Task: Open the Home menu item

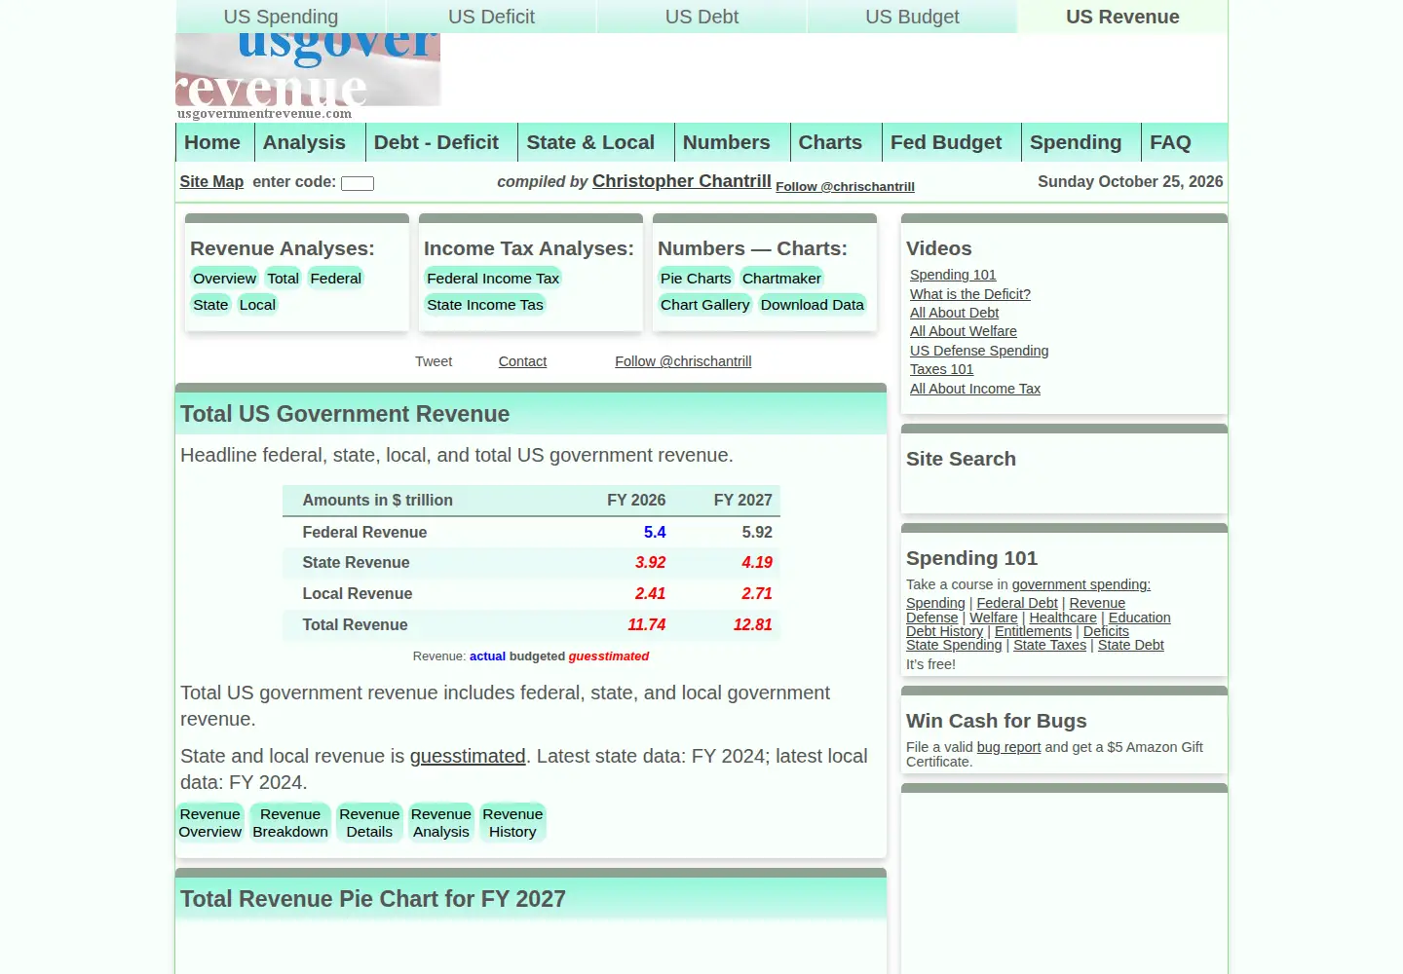Action: click(212, 142)
